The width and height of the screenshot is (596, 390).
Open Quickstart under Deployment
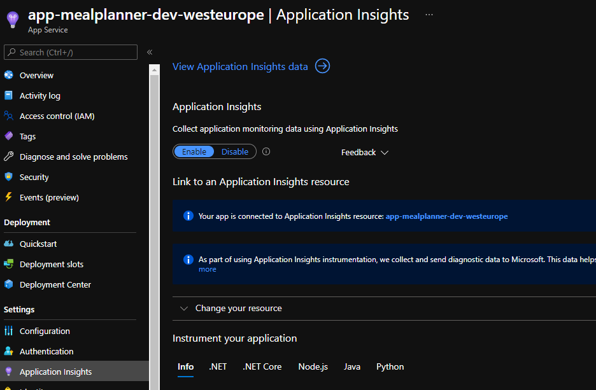click(38, 244)
